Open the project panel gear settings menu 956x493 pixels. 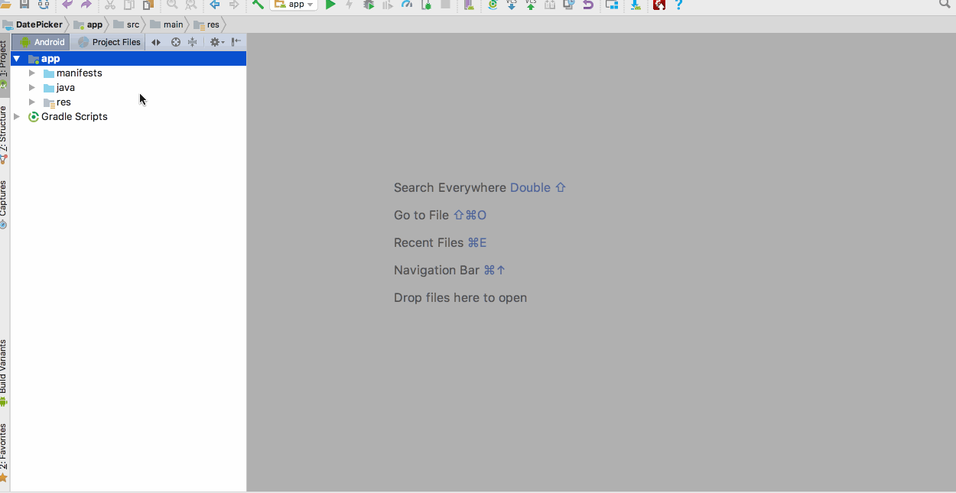pos(216,42)
